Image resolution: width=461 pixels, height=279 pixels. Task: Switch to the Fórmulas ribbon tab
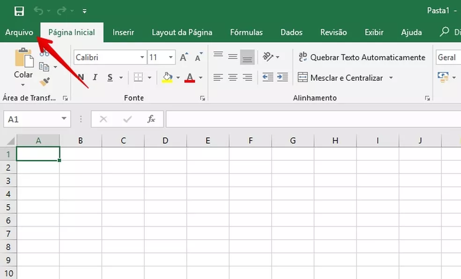tap(246, 32)
